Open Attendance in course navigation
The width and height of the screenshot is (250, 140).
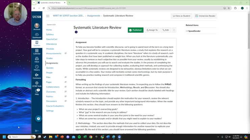click(51, 44)
